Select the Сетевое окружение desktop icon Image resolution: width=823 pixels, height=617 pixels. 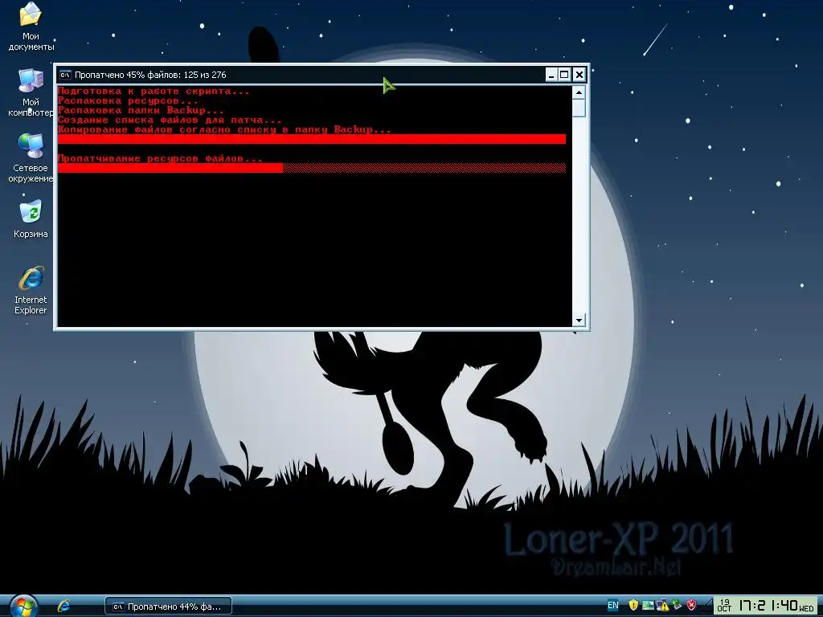(x=31, y=158)
